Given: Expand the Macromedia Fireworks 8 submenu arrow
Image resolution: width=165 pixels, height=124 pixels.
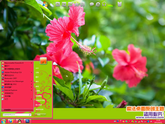Looking at the screenshot, I should [31, 63].
